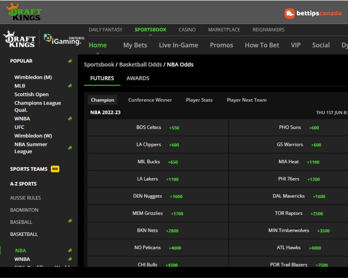Switch to the Futures tab
Image resolution: width=348 pixels, height=278 pixels.
point(102,78)
